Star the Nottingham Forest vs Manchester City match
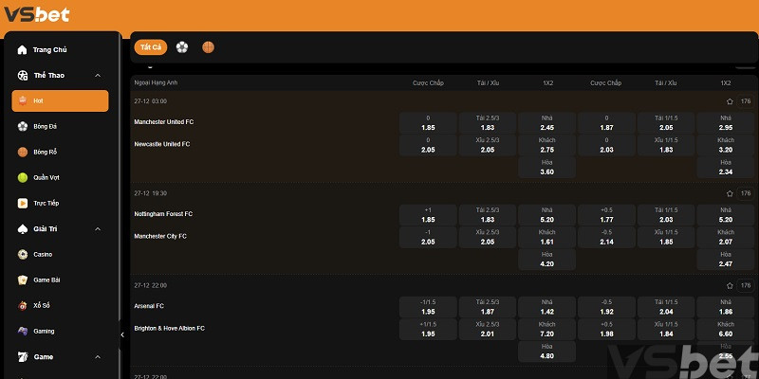Image resolution: width=759 pixels, height=379 pixels. point(730,192)
